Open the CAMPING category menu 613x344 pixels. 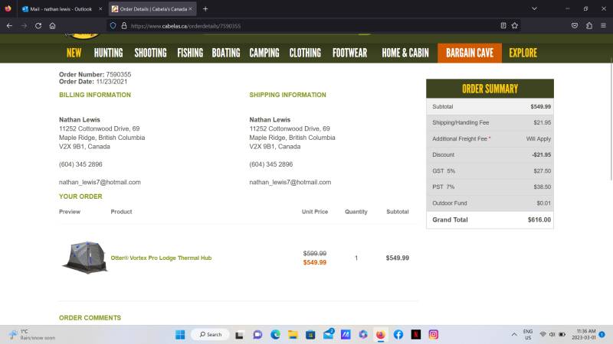264,53
